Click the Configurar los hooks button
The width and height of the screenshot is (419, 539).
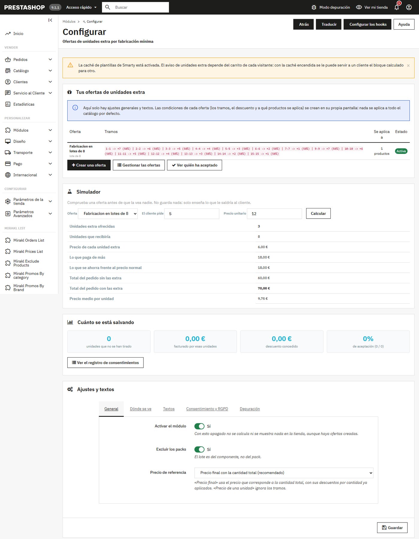368,24
